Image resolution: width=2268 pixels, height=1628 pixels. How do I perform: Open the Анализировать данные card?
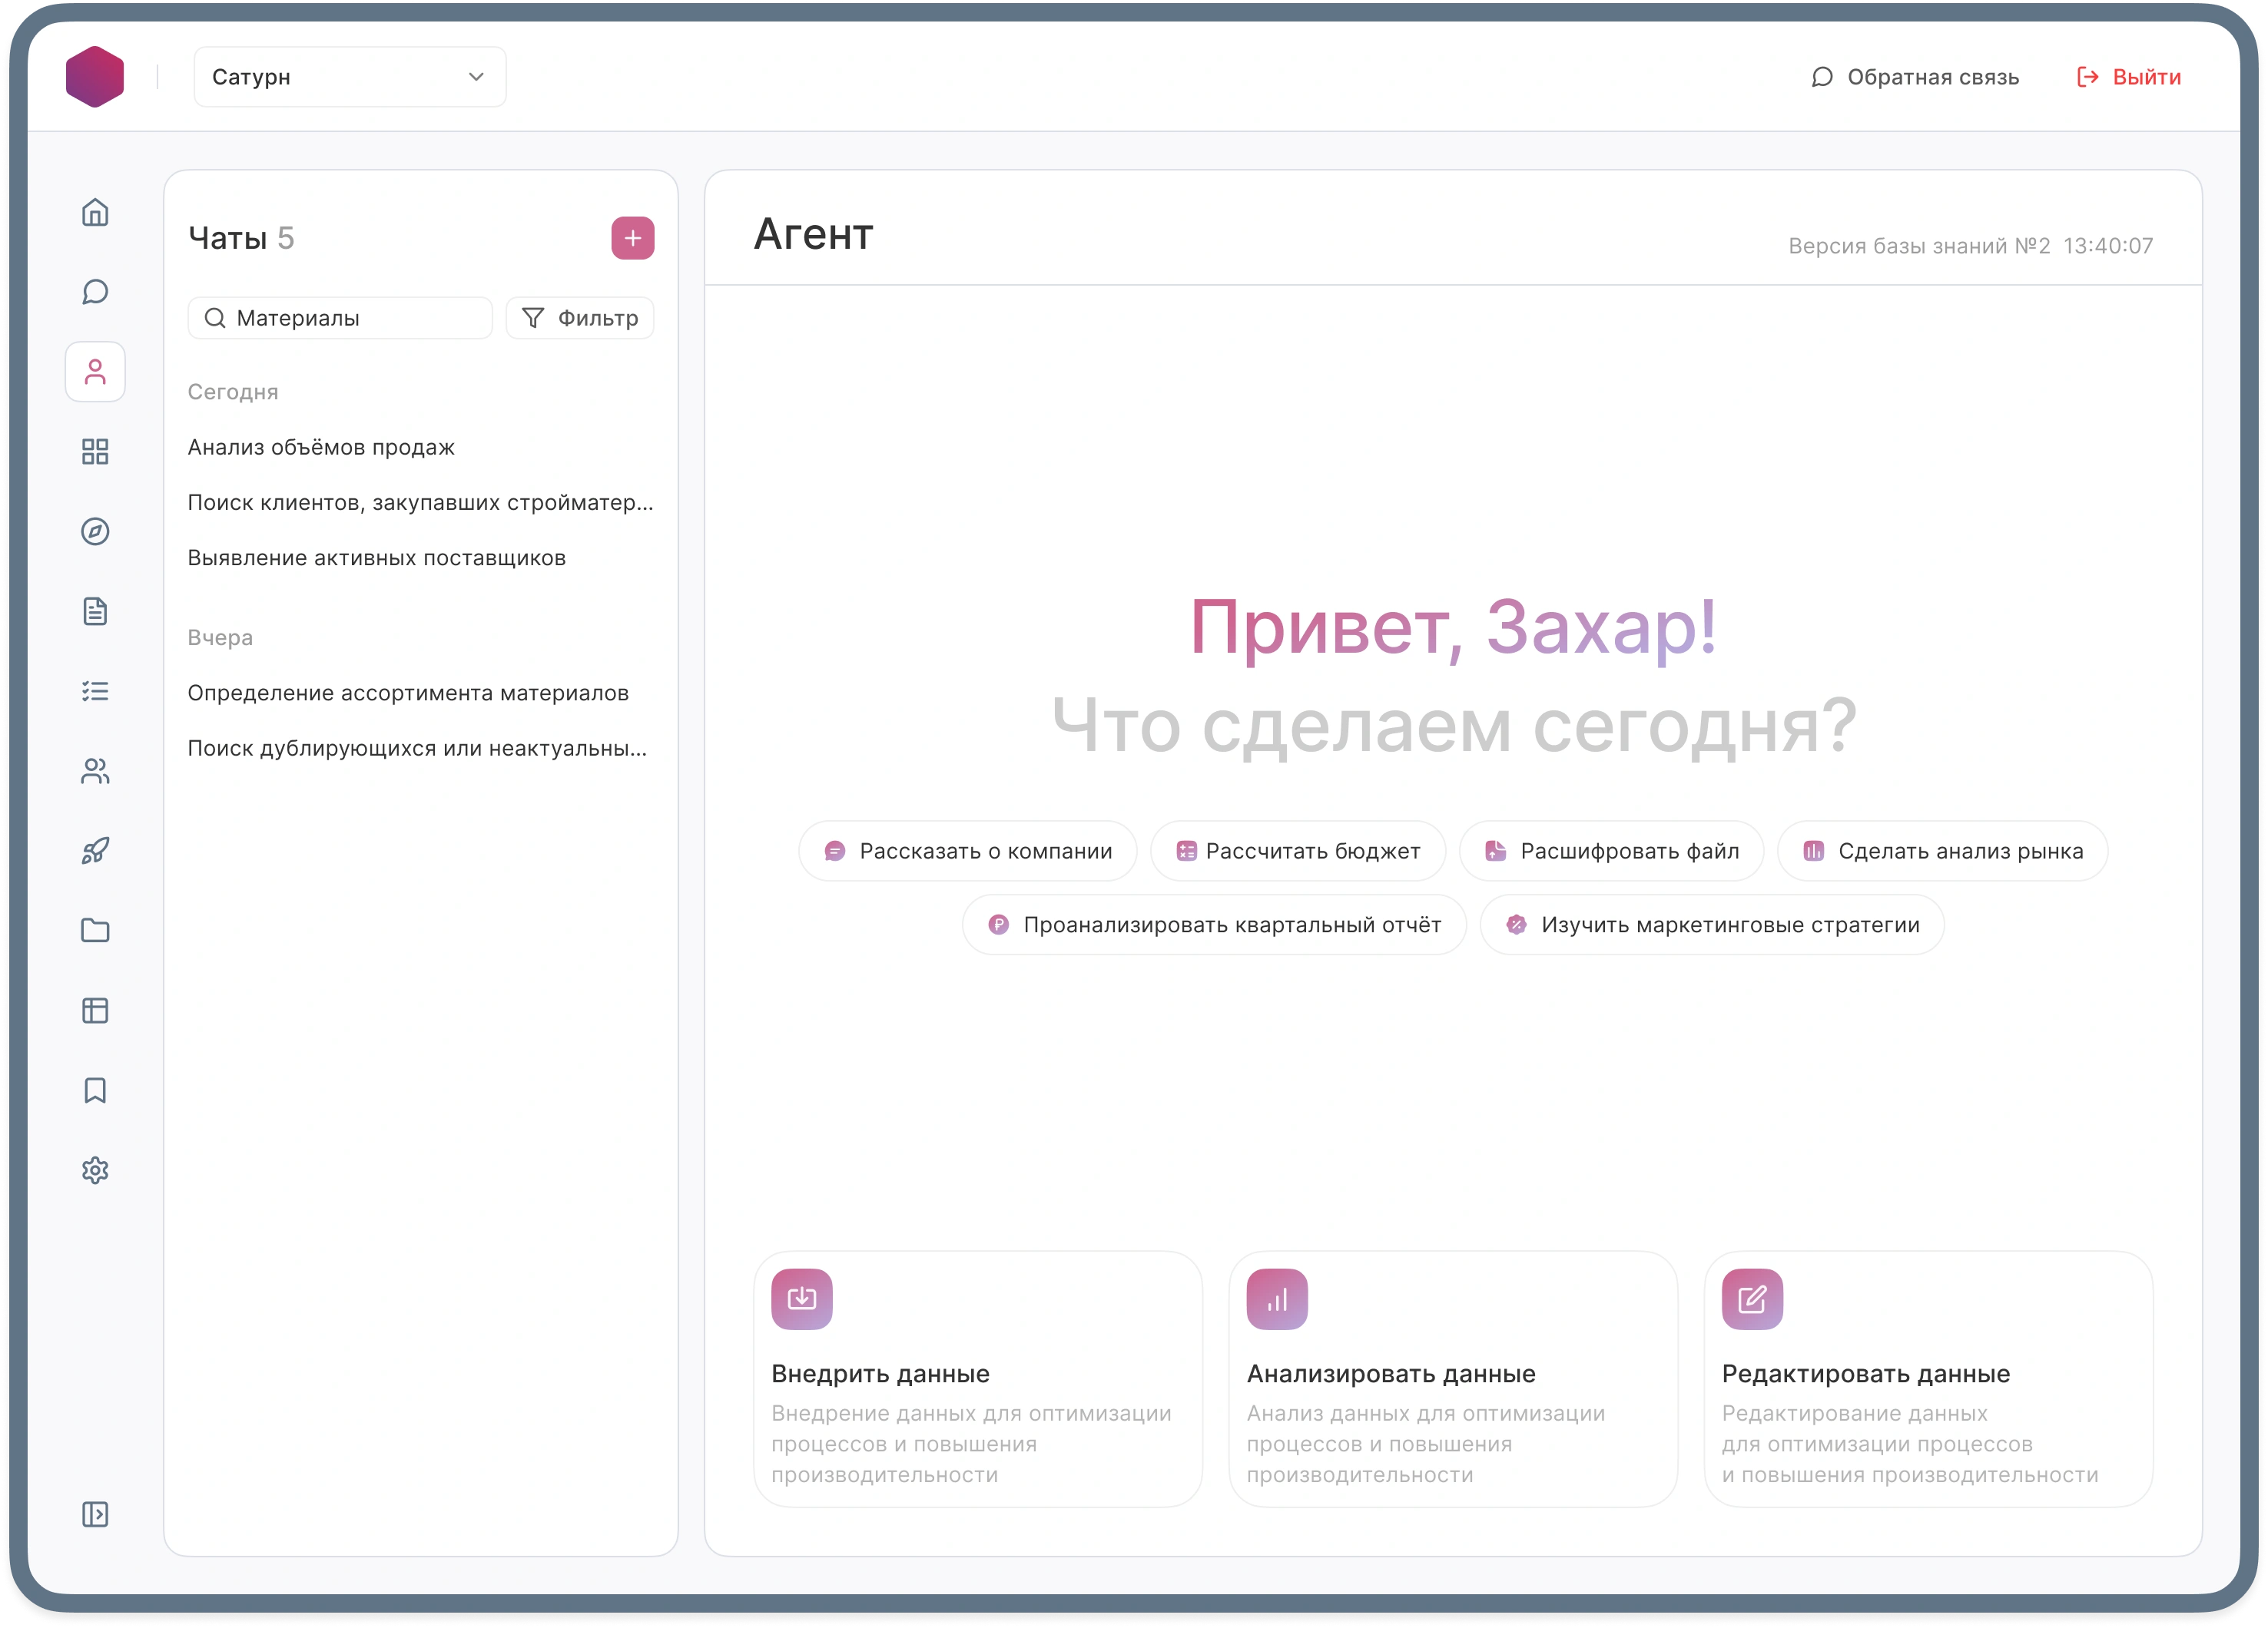point(1452,1379)
